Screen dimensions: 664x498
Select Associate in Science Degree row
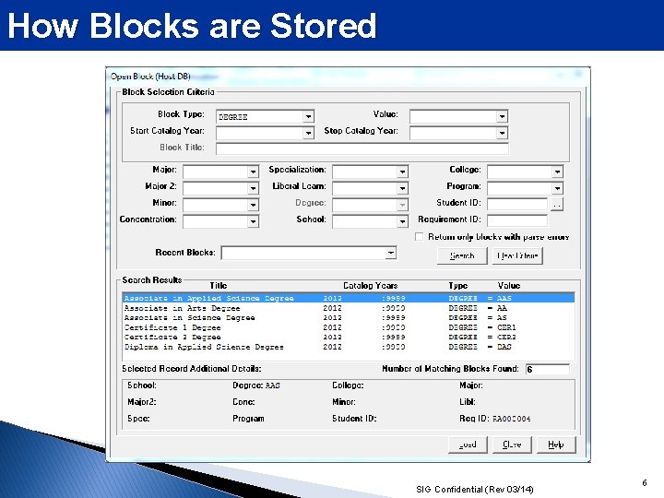[348, 318]
